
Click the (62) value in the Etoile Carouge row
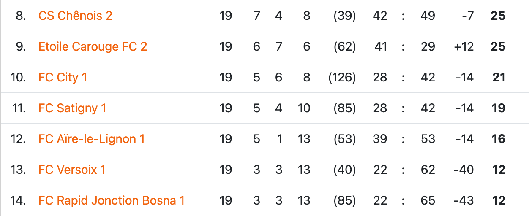pyautogui.click(x=344, y=47)
